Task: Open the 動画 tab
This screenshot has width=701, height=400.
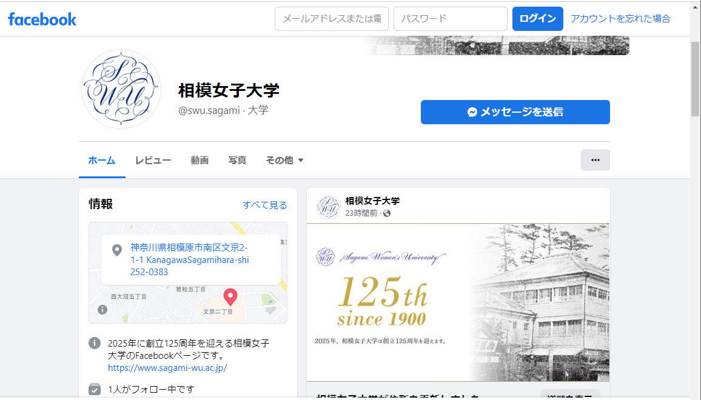Action: [200, 160]
